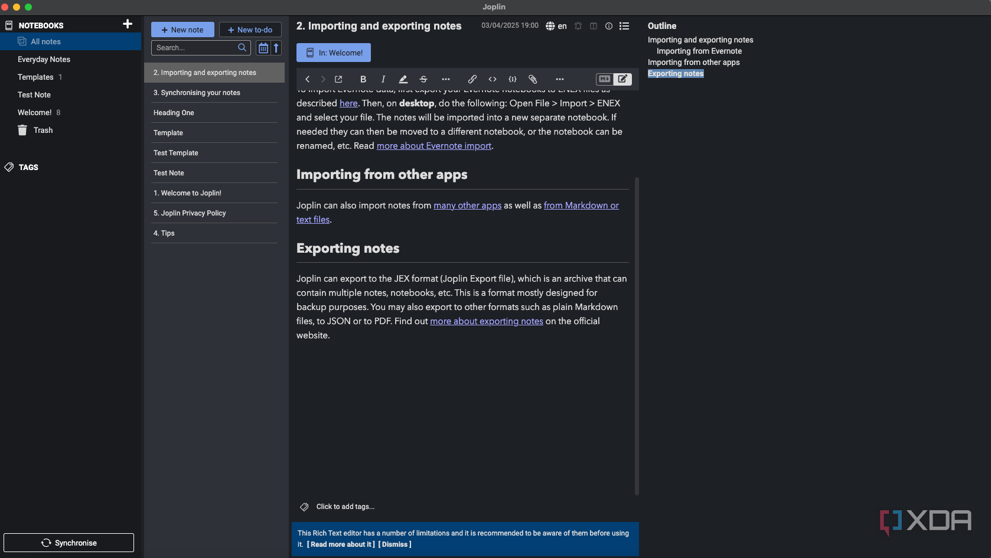
Task: Select All notes in sidebar
Action: pos(71,42)
